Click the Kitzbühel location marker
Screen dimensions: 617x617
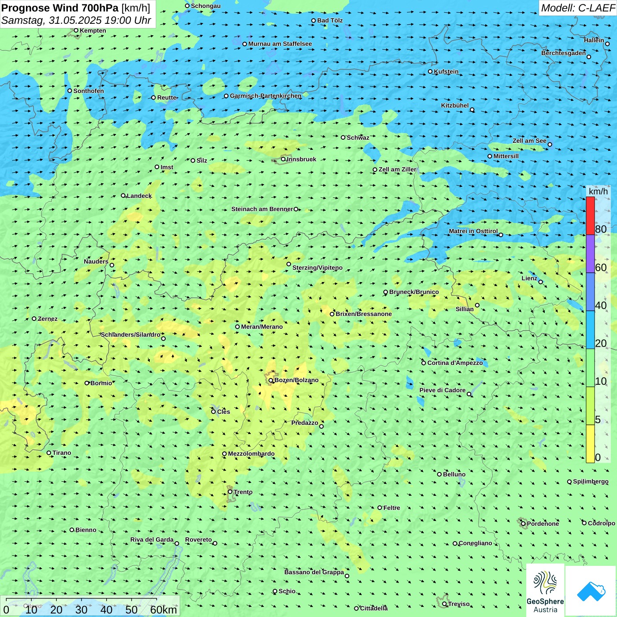472,110
